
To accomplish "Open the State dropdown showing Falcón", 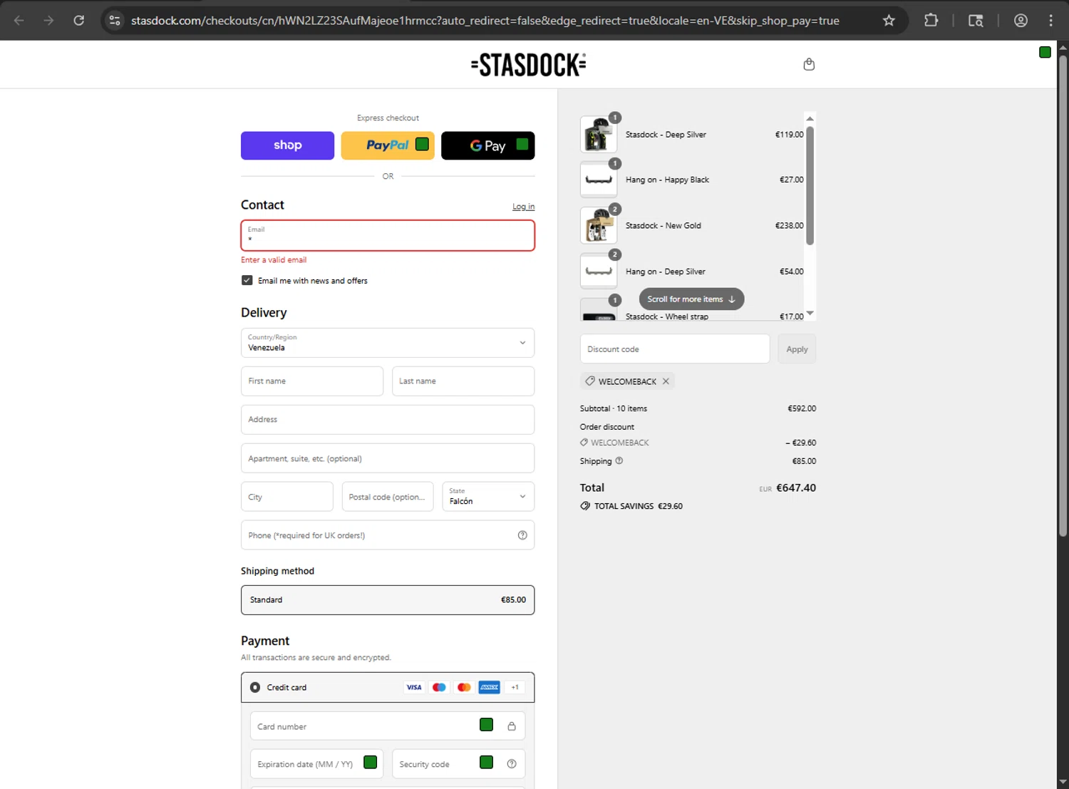I will [488, 497].
